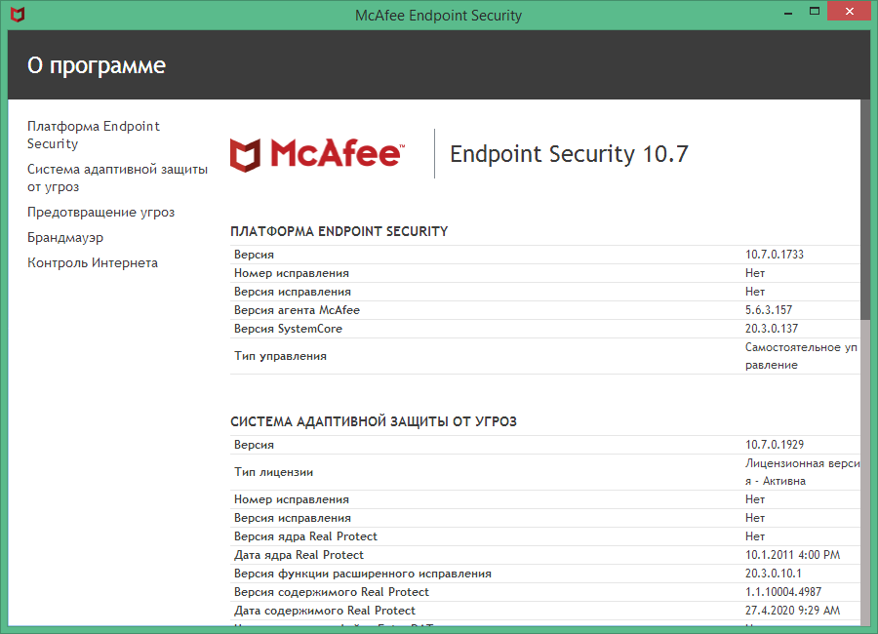
Task: Select adaptive protection version 10.7.0.1929
Action: [774, 445]
